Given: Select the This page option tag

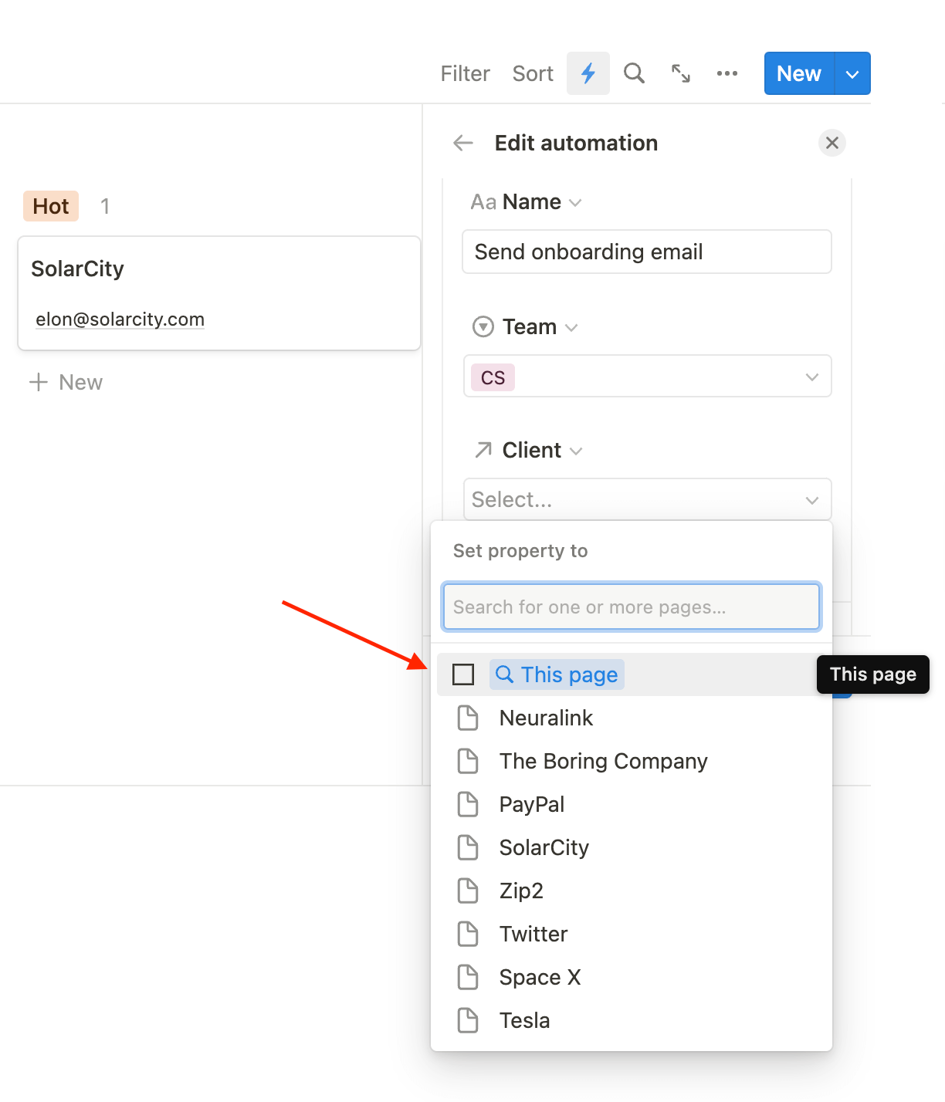Looking at the screenshot, I should (x=557, y=674).
